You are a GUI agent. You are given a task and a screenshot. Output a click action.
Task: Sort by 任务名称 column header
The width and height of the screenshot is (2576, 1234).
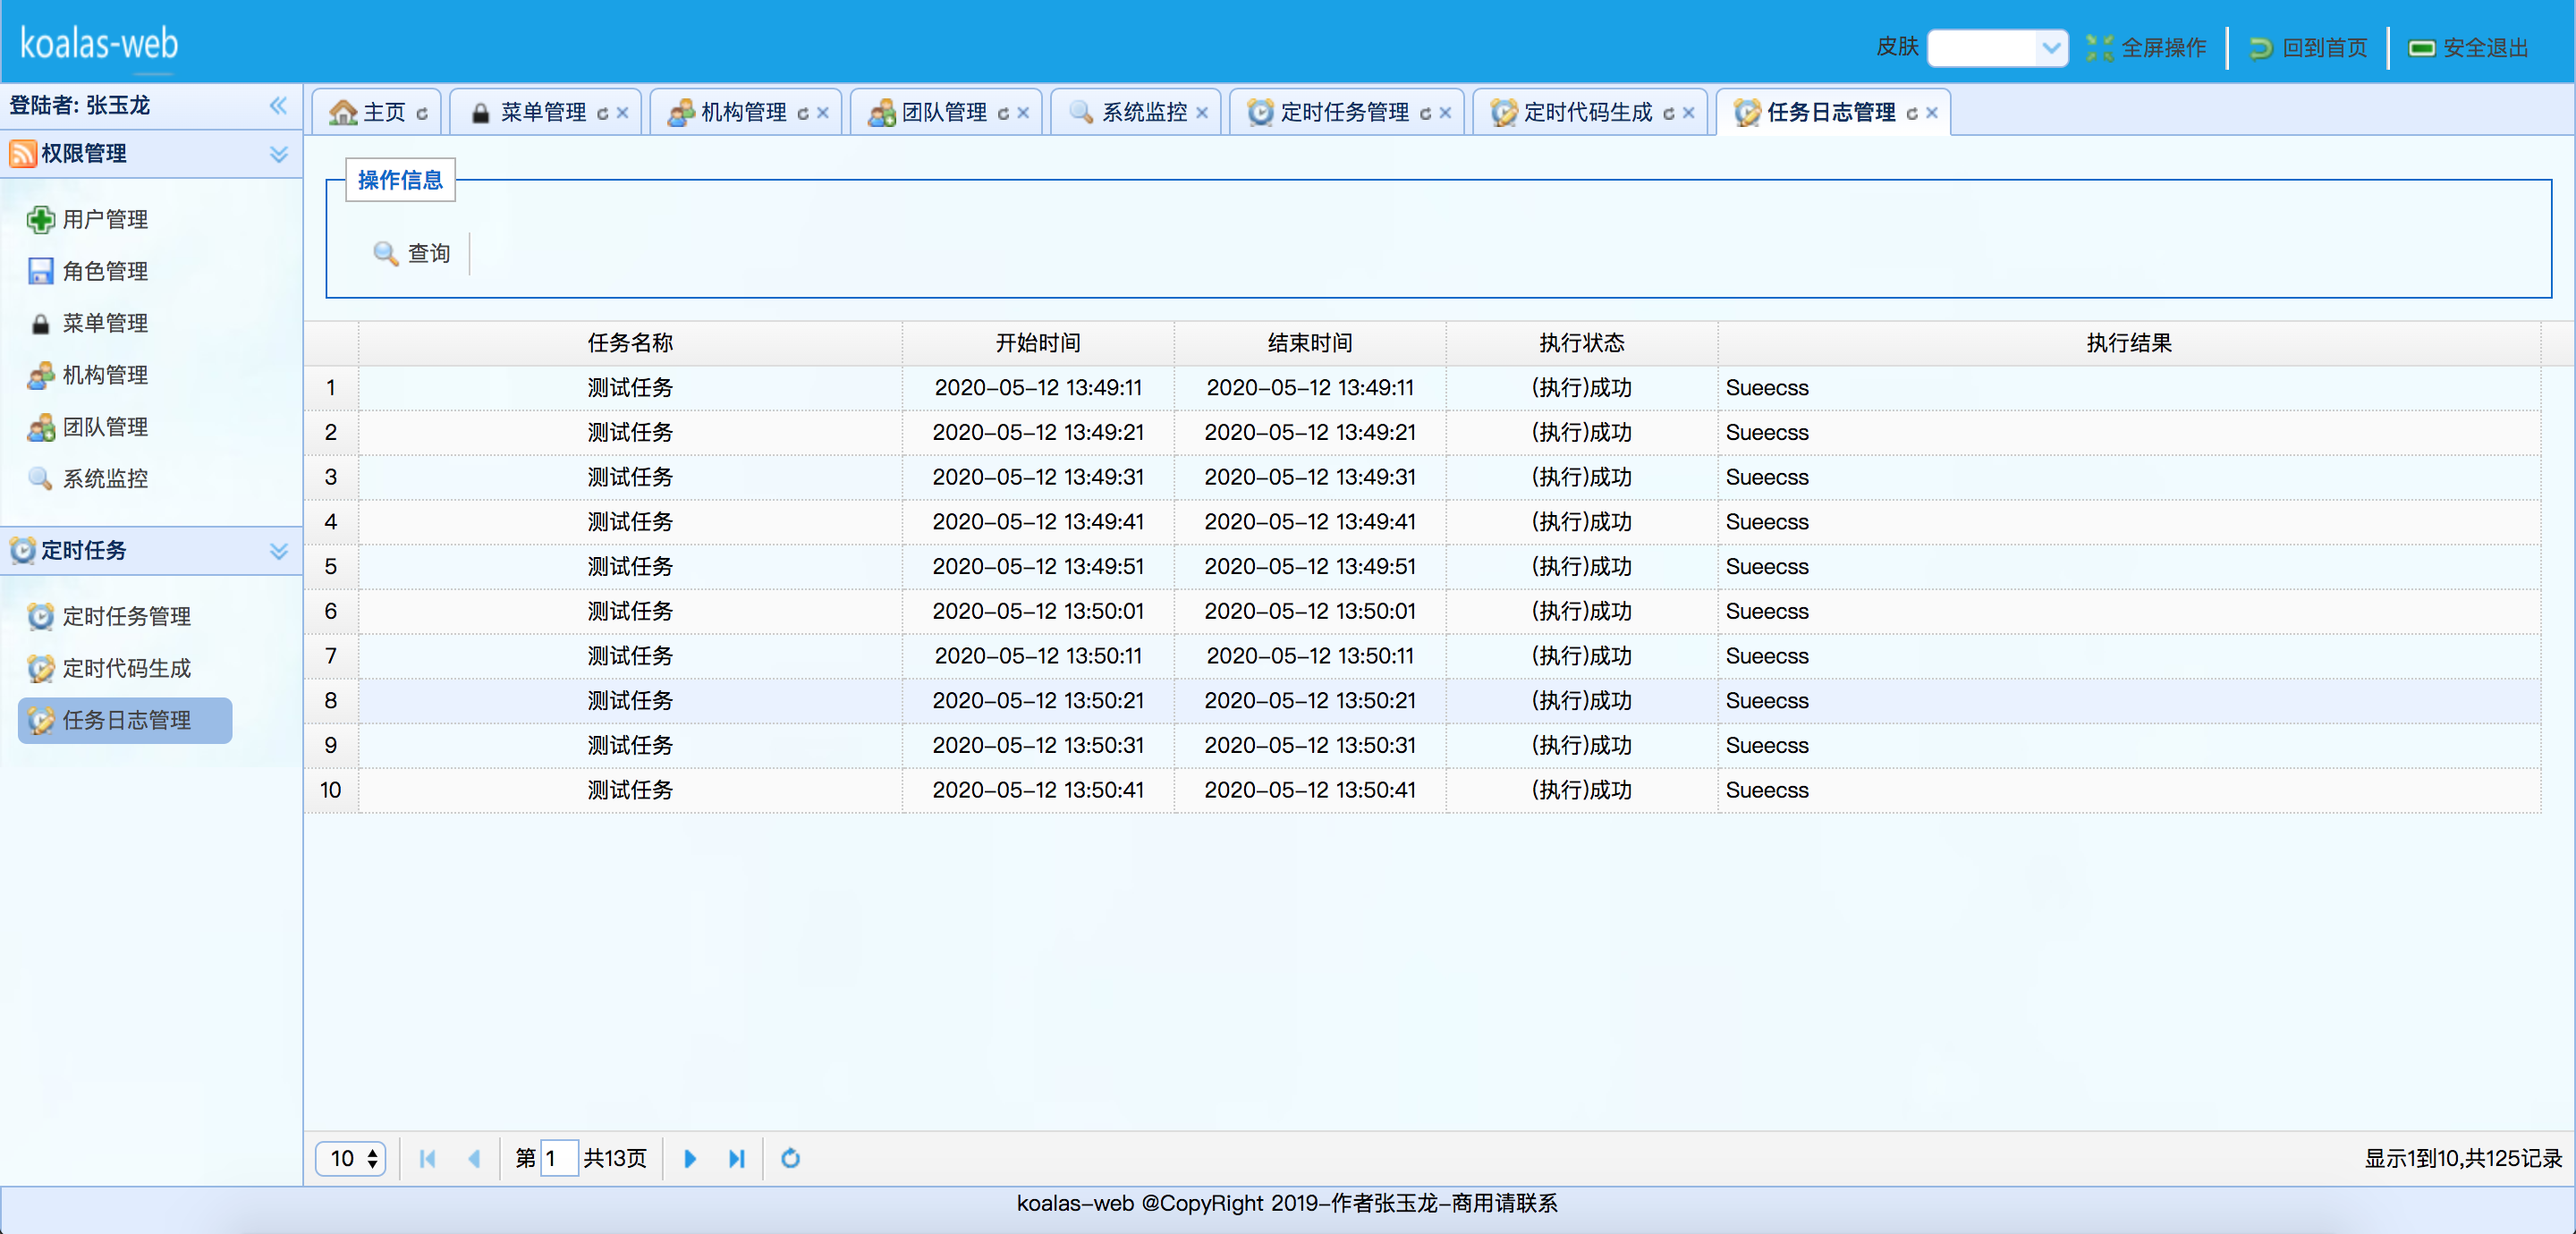coord(630,343)
